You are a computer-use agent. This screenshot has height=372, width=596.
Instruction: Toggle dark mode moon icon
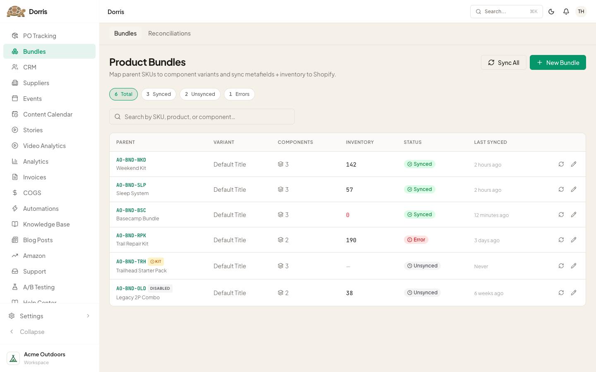(551, 12)
